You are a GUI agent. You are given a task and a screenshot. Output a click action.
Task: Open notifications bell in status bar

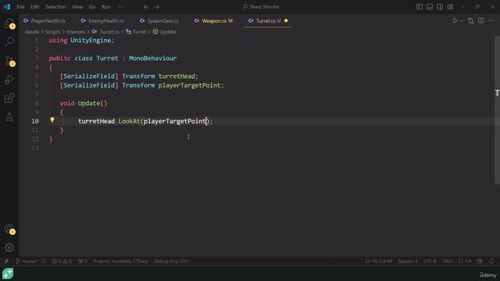(491, 261)
